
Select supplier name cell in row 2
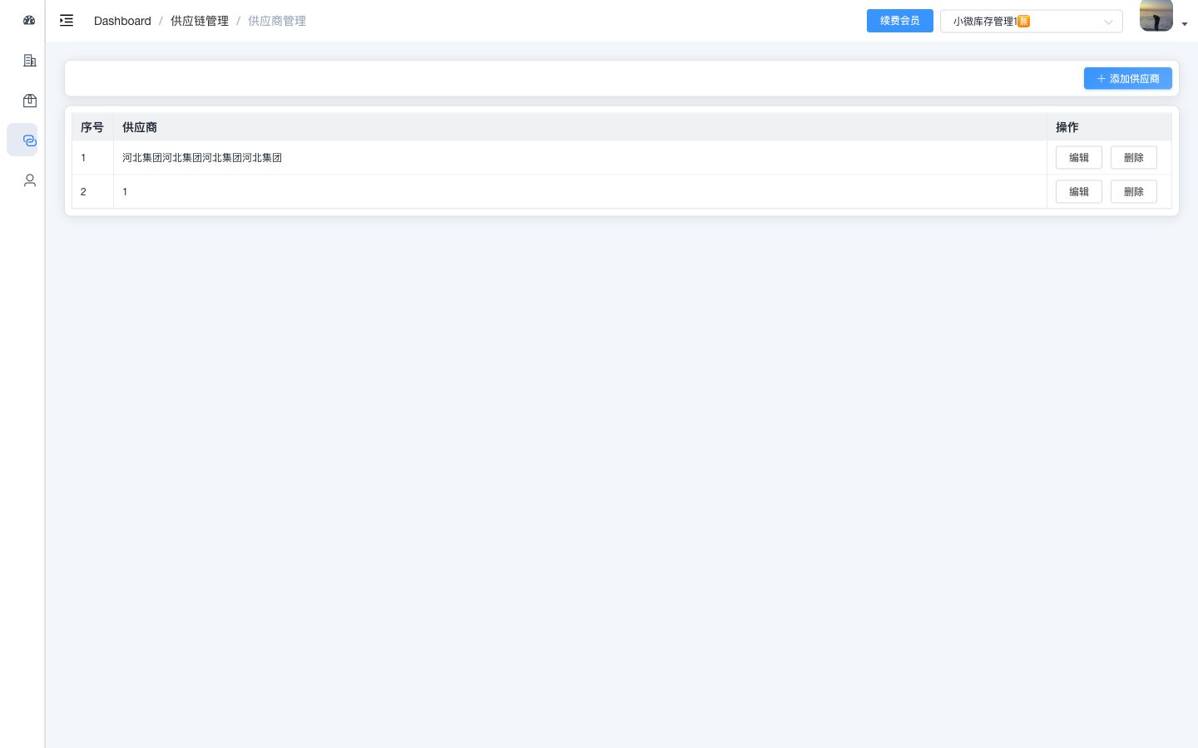point(580,191)
